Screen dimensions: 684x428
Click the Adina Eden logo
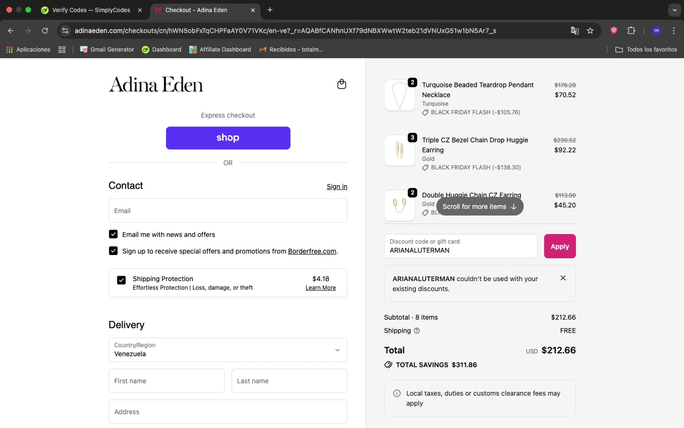coord(156,84)
